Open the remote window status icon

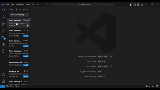tap(2, 86)
